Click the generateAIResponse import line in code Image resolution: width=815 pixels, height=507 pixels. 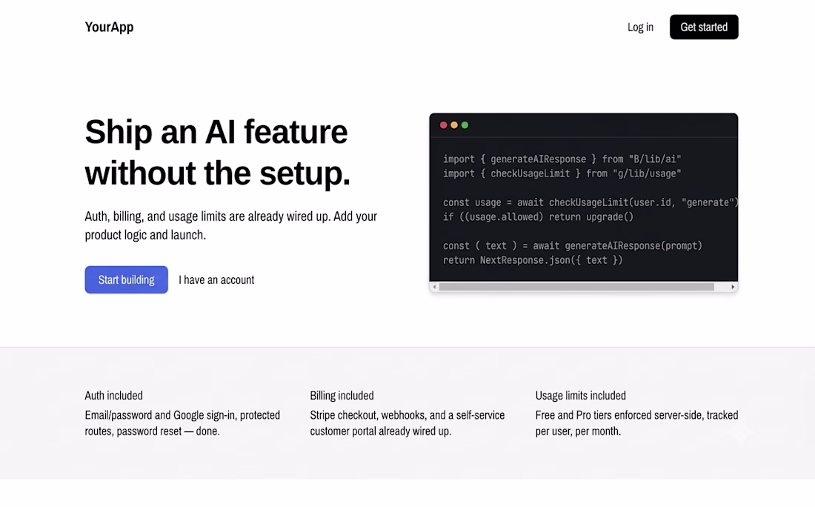pos(562,159)
